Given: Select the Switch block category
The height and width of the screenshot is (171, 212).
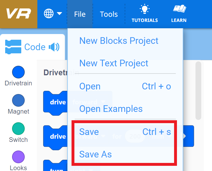Looking at the screenshot, I should (x=18, y=129).
